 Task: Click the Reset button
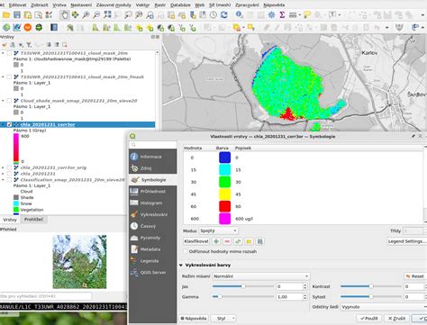tap(414, 276)
